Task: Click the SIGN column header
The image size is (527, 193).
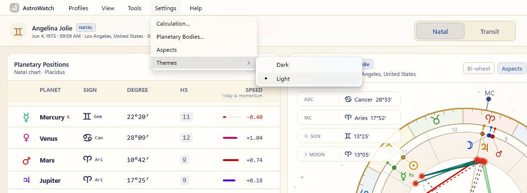Action: coord(90,90)
